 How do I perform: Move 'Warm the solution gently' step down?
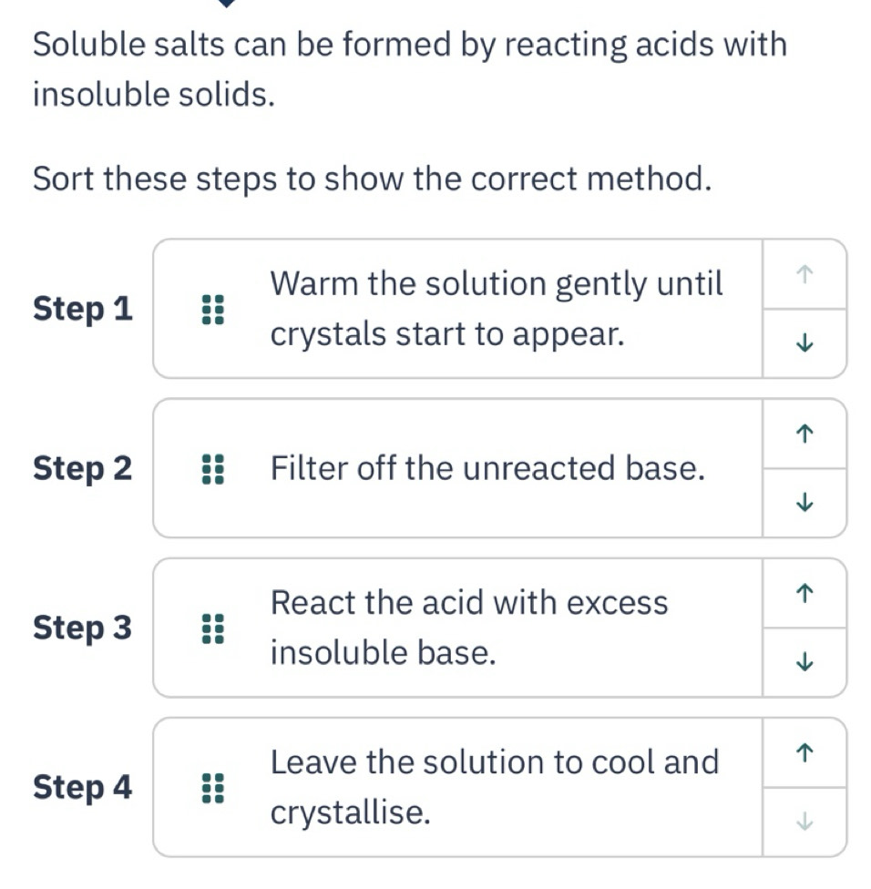point(804,343)
